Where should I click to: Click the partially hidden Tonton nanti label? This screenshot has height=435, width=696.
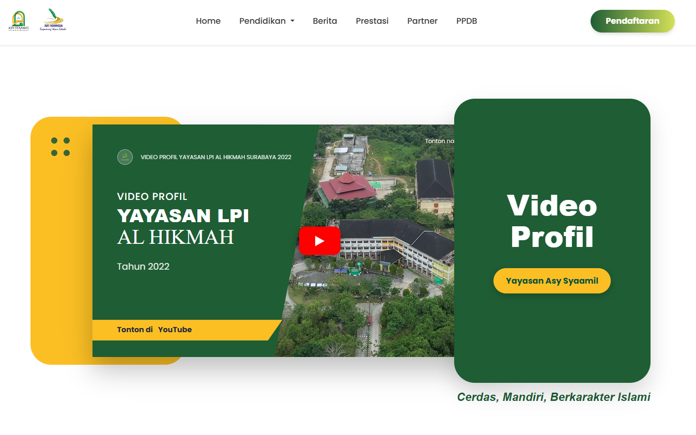pos(439,141)
